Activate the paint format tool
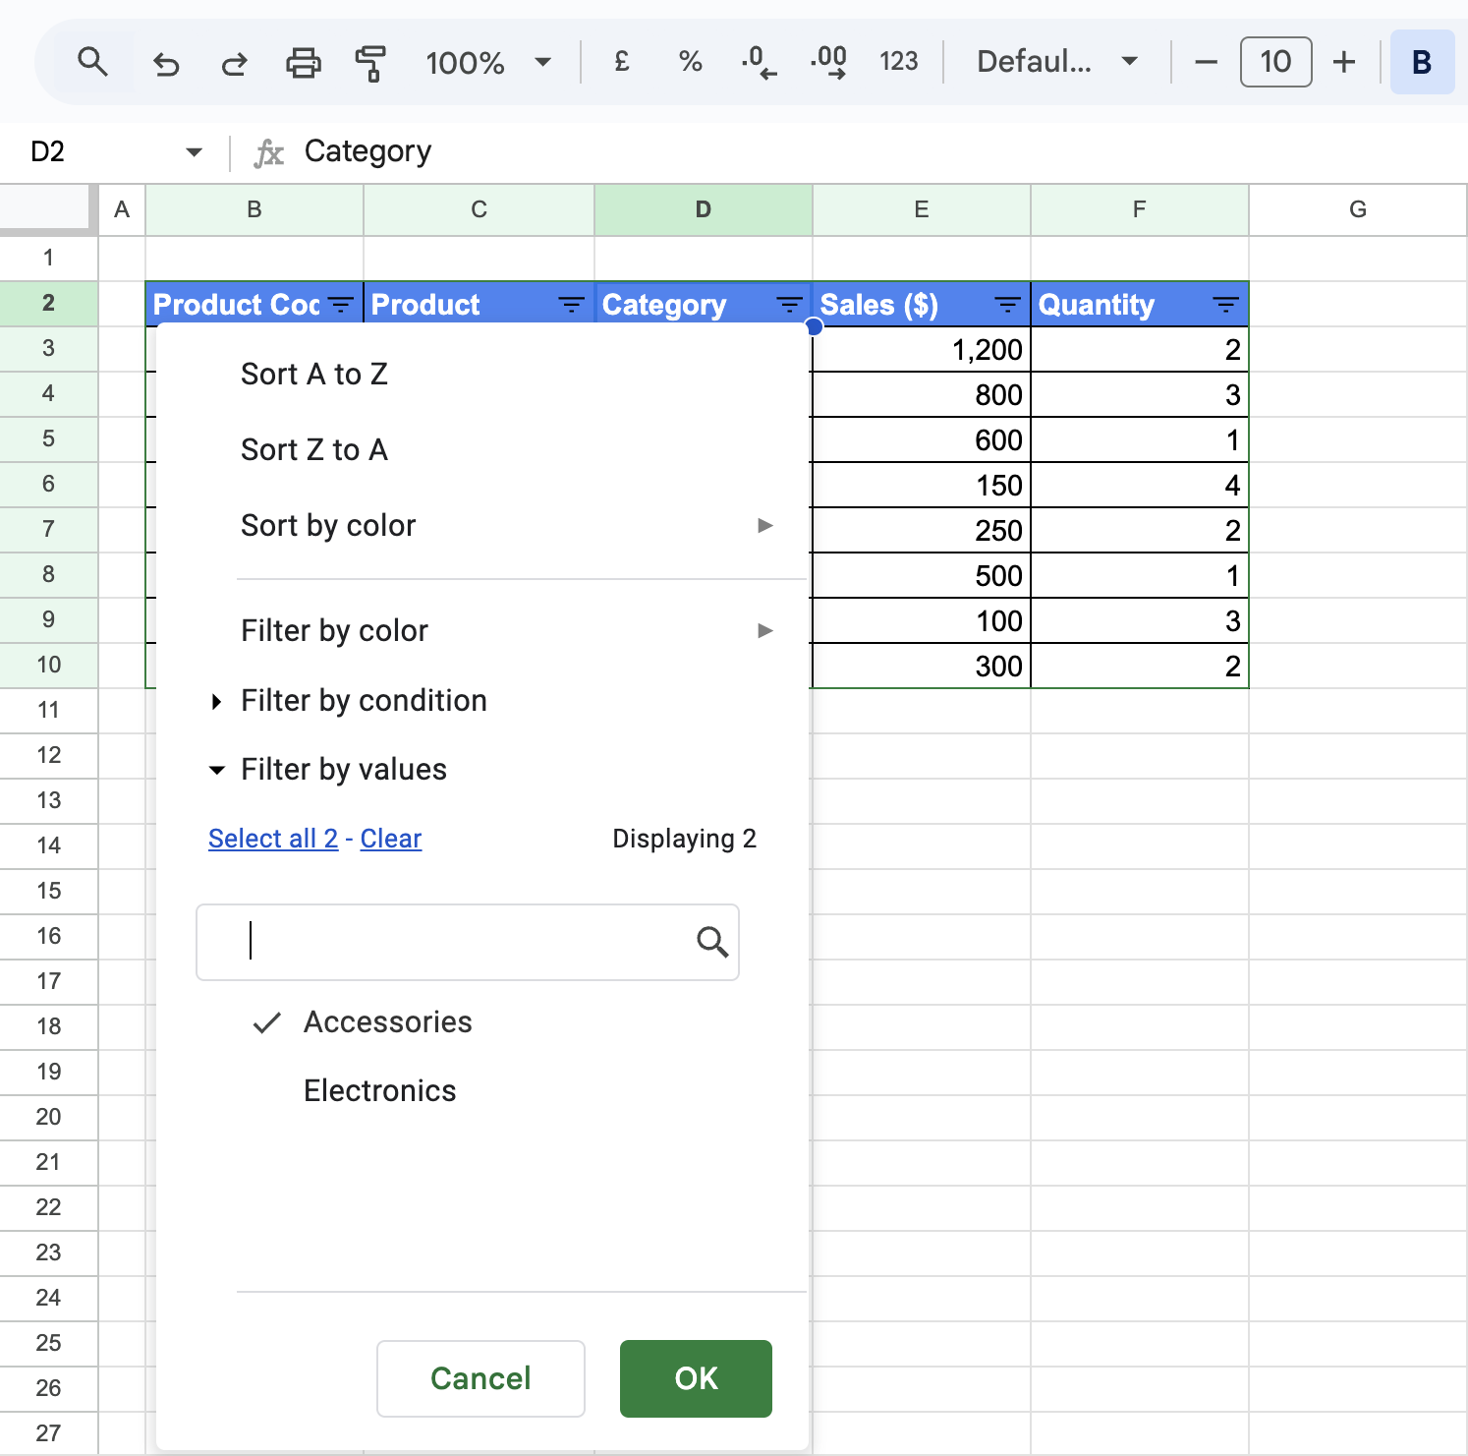 pyautogui.click(x=370, y=63)
